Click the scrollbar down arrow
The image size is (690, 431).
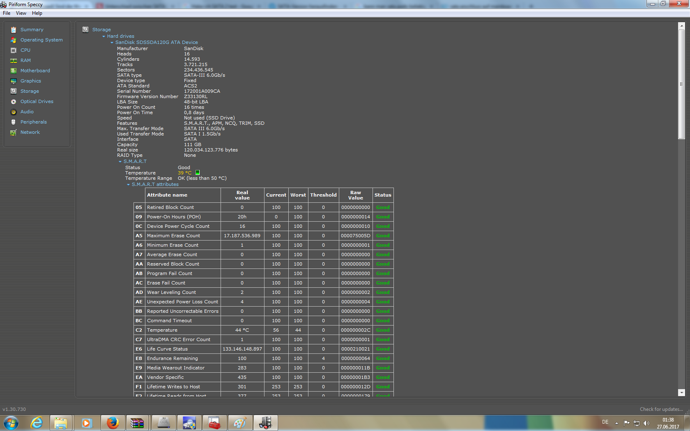681,392
